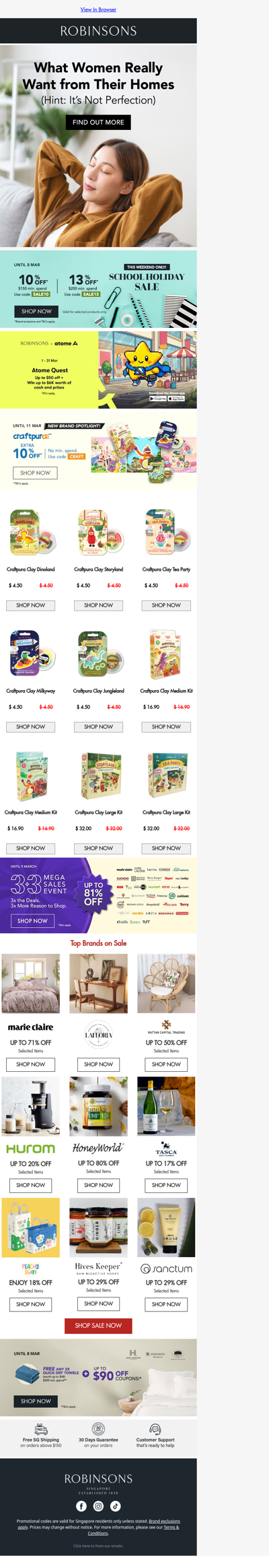Select the Craftpura Clay Jungleland product image
The width and height of the screenshot is (269, 1556).
tap(98, 654)
